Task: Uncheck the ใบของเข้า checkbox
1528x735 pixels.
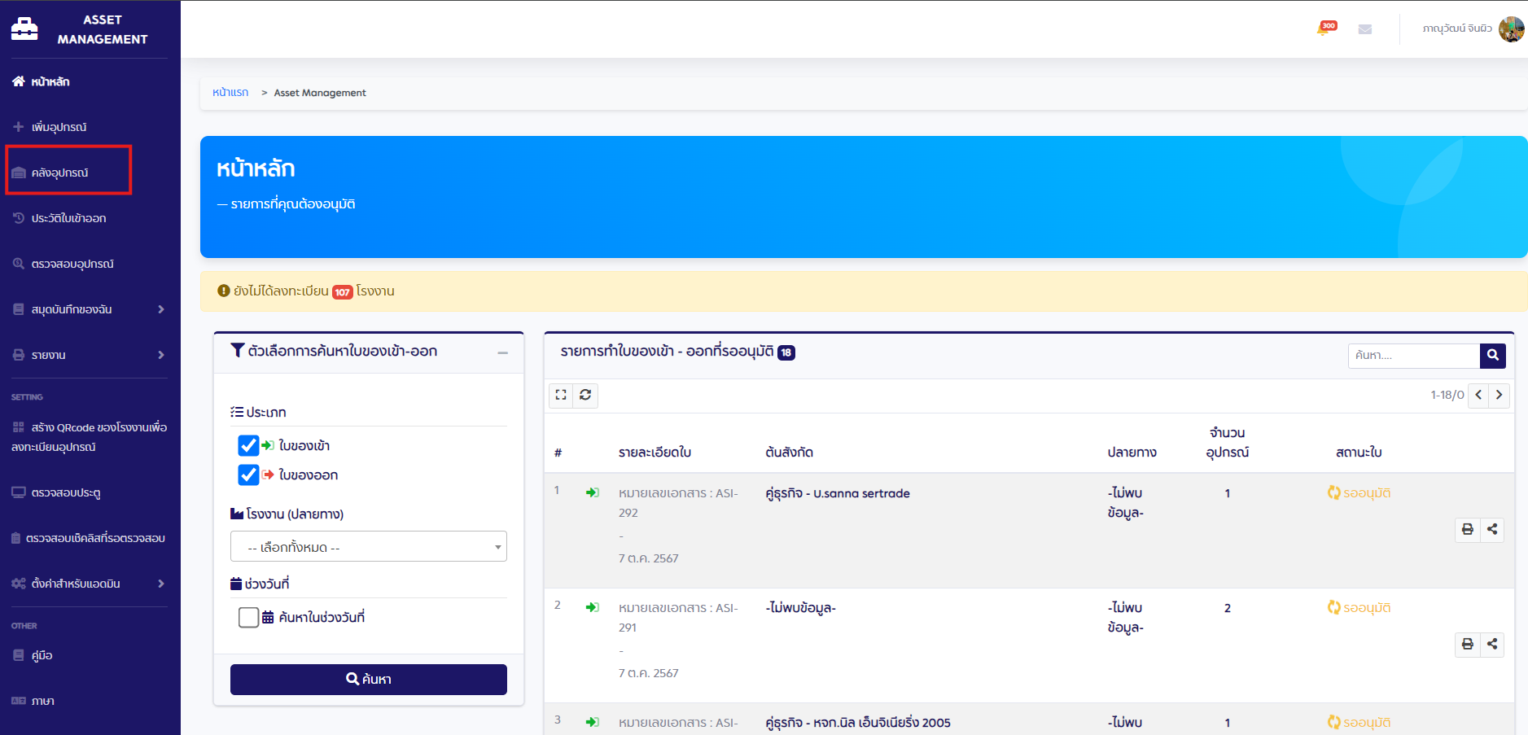Action: coord(248,445)
